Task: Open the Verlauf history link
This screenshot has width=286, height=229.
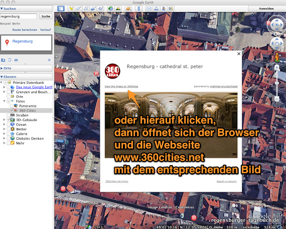Action: pos(46,30)
